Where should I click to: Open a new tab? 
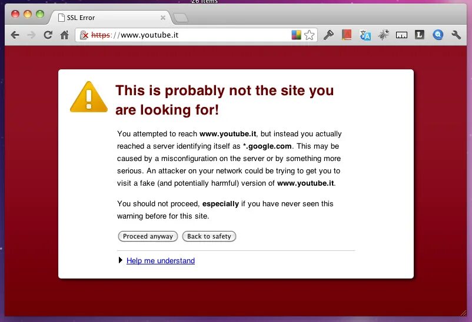181,18
